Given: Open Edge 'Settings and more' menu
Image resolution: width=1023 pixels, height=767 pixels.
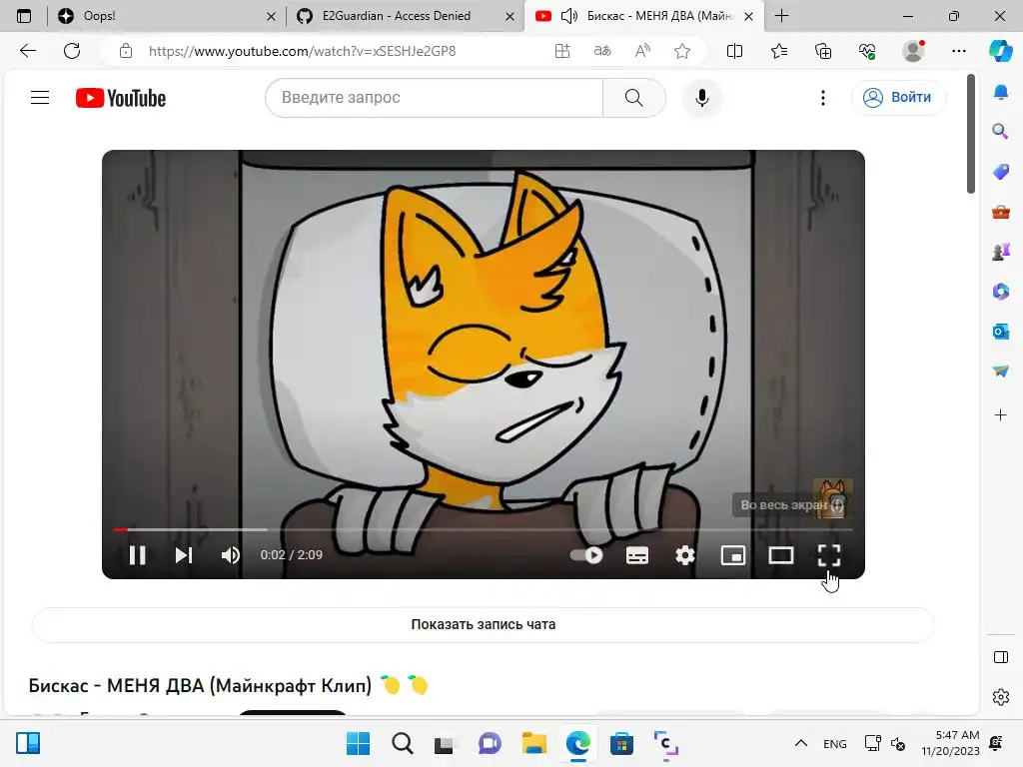Looking at the screenshot, I should point(958,51).
